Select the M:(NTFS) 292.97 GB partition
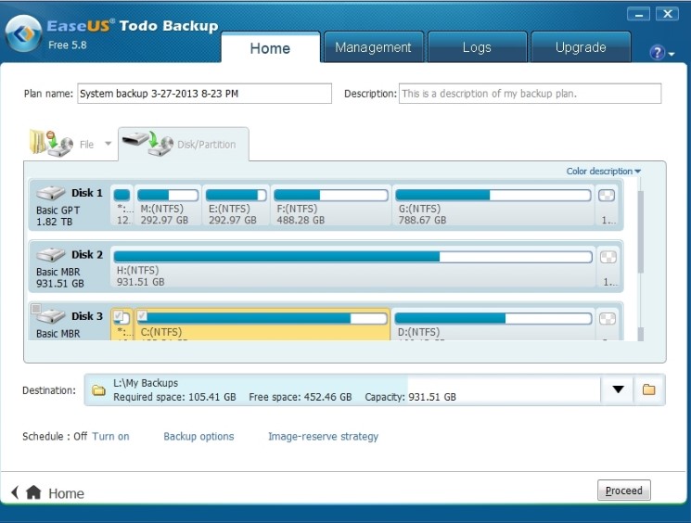 pyautogui.click(x=168, y=205)
